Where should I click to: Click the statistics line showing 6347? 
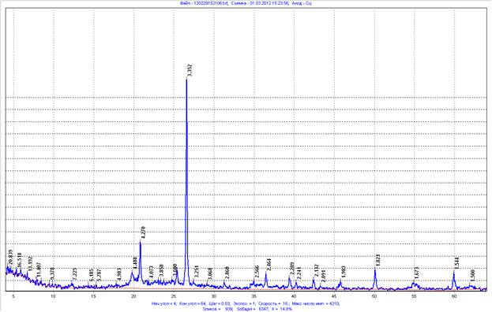click(x=247, y=309)
